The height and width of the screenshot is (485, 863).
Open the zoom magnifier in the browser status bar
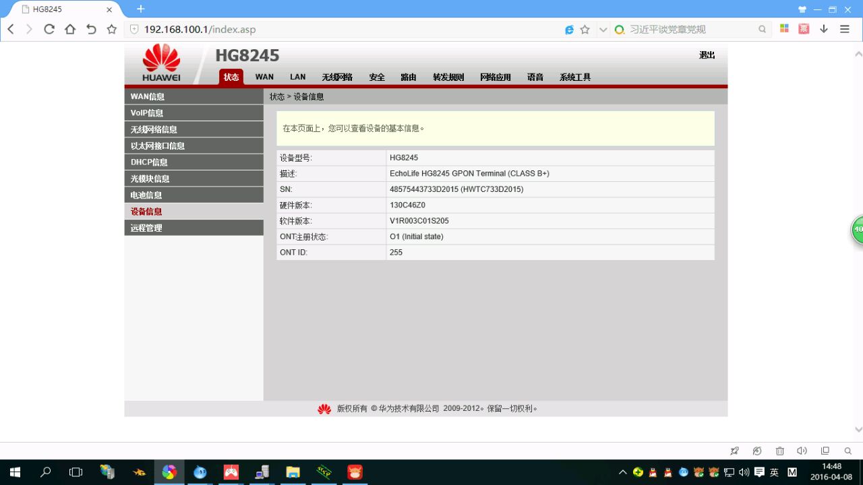pyautogui.click(x=848, y=451)
